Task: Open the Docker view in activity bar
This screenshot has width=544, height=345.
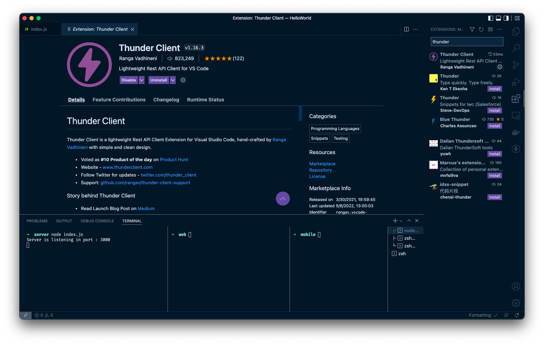Action: (x=516, y=132)
